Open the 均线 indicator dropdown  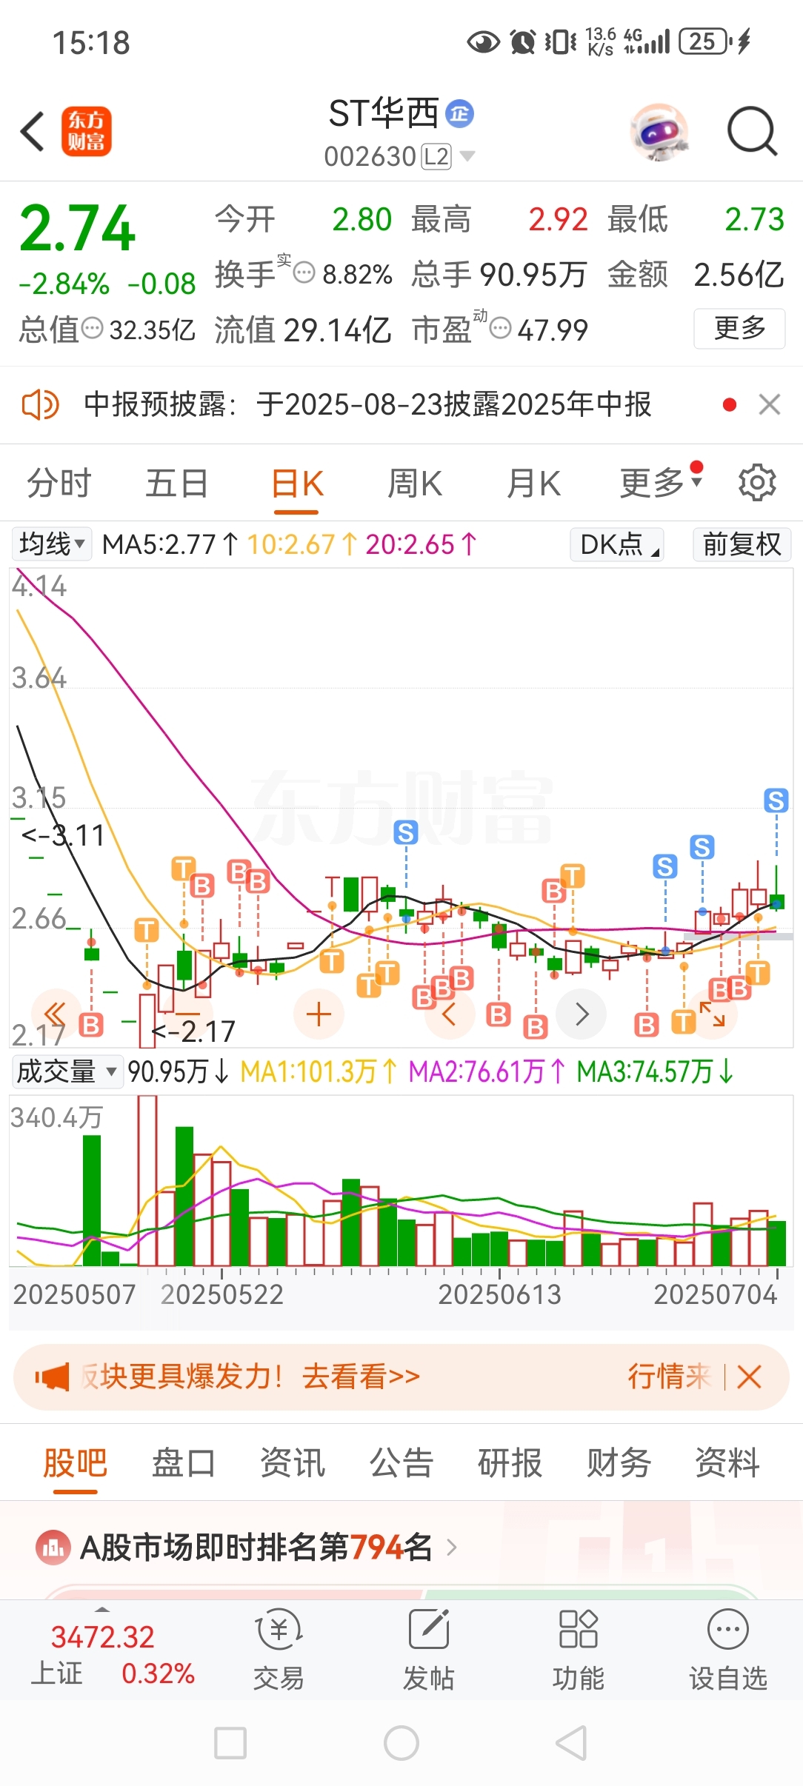(52, 544)
